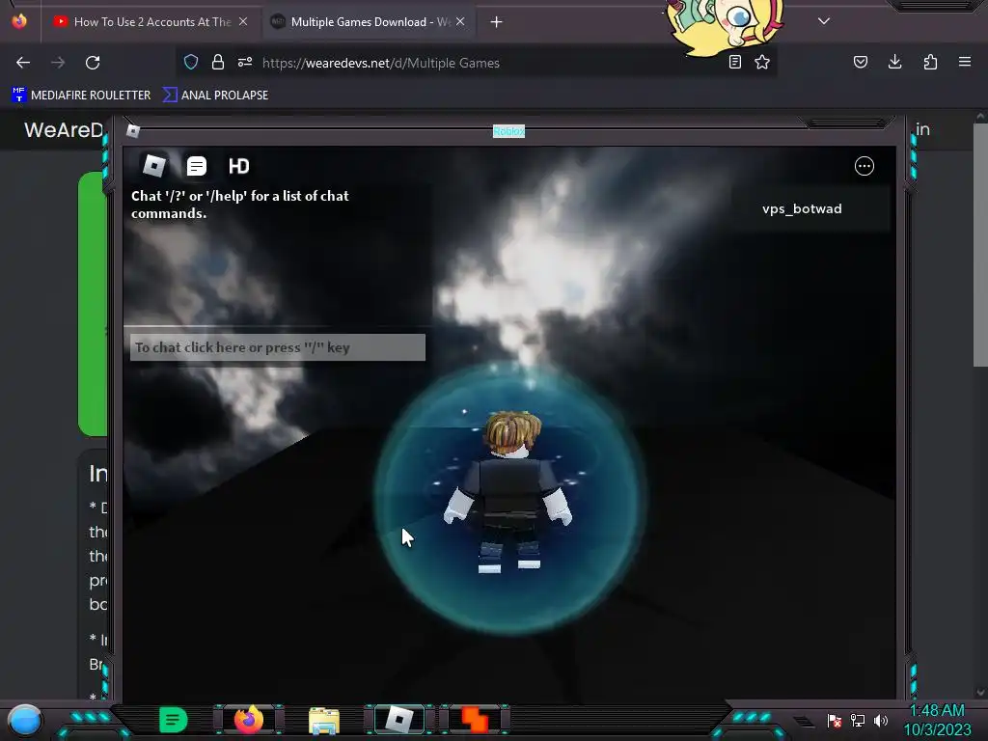Image resolution: width=988 pixels, height=741 pixels.
Task: Open the Start orb
Action: [x=24, y=720]
